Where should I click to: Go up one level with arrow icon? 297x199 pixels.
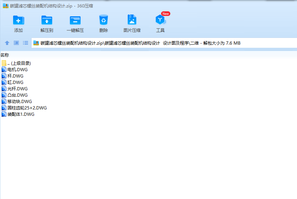point(7,43)
